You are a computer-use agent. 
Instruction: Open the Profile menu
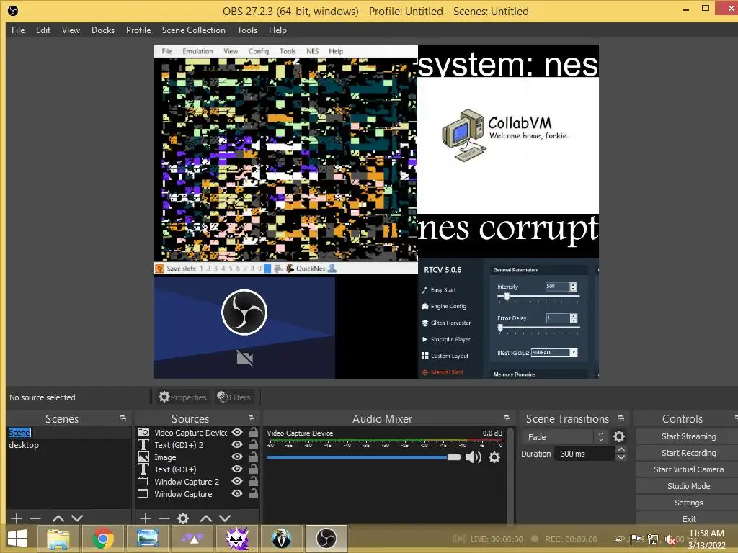point(138,30)
